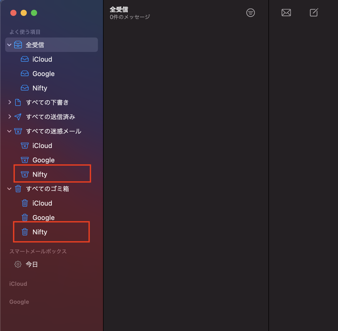The width and height of the screenshot is (338, 331).
Task: Collapse the すべてのゴミ箱 group
Action: [10, 189]
